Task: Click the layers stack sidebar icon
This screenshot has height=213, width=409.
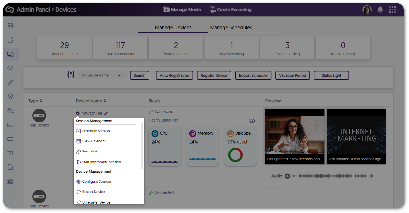Action: tap(10, 96)
